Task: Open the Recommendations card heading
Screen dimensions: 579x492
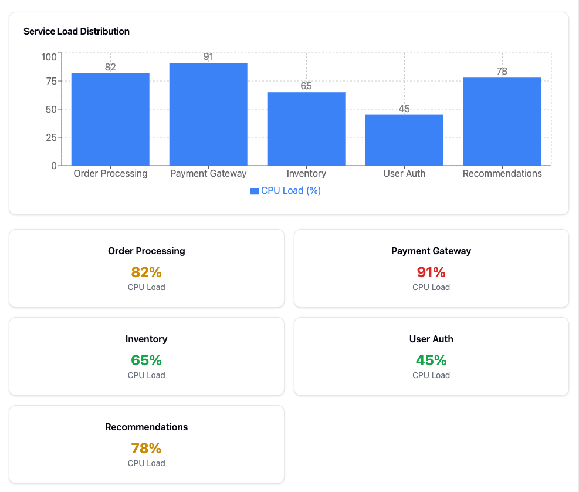Action: pyautogui.click(x=147, y=427)
